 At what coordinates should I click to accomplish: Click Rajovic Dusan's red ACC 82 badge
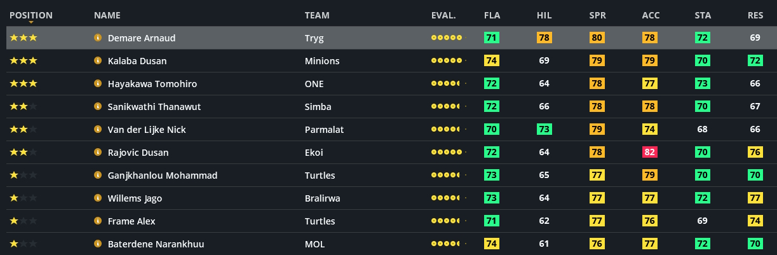(x=650, y=153)
